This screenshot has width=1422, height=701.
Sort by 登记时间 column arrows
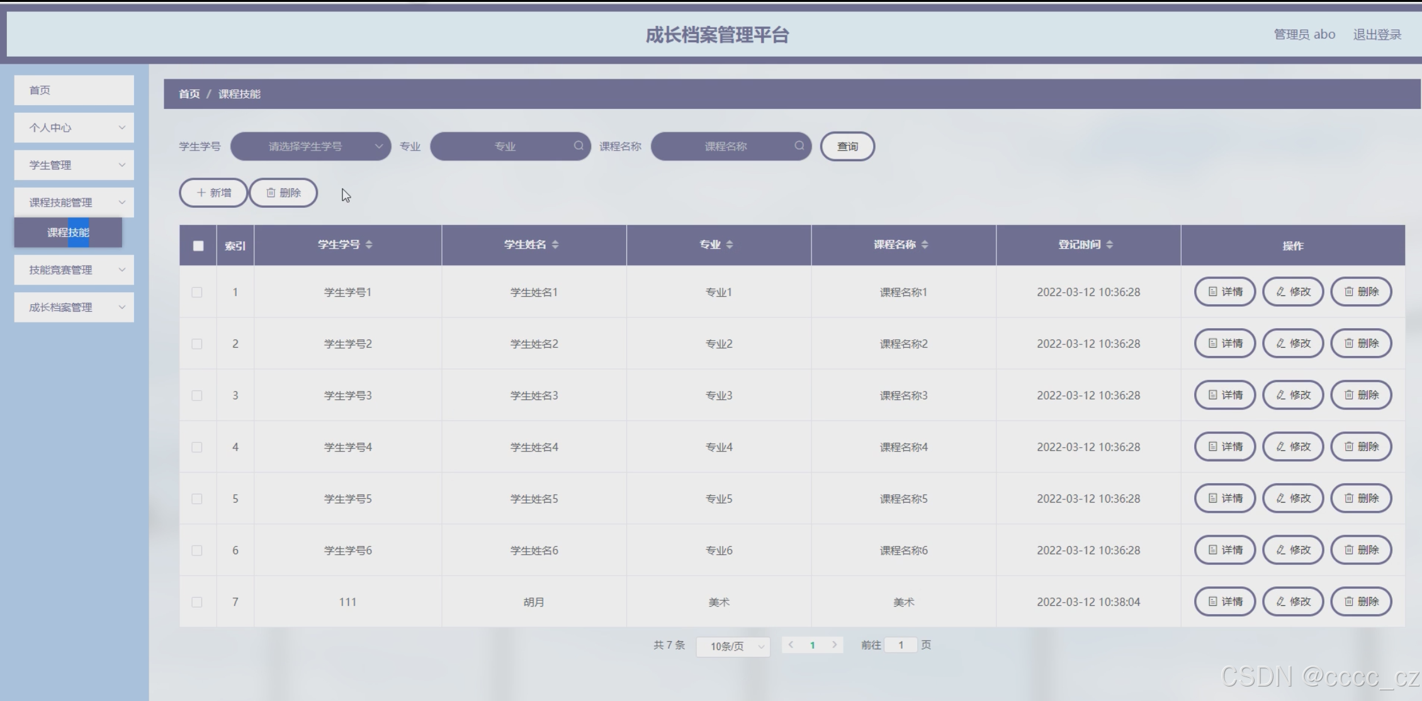pos(1109,244)
